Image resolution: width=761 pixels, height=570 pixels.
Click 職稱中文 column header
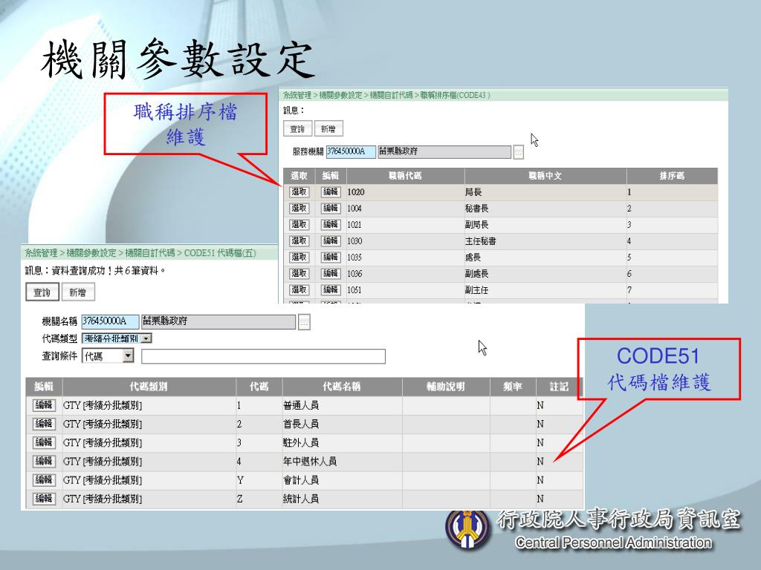(x=545, y=176)
